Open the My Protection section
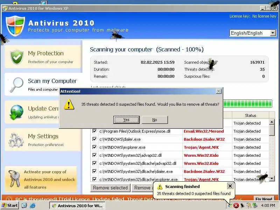 coord(43,57)
